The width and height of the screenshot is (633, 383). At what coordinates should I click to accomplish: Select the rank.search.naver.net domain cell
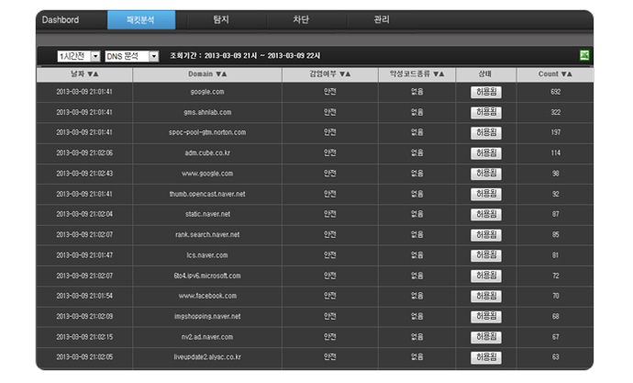pyautogui.click(x=207, y=235)
